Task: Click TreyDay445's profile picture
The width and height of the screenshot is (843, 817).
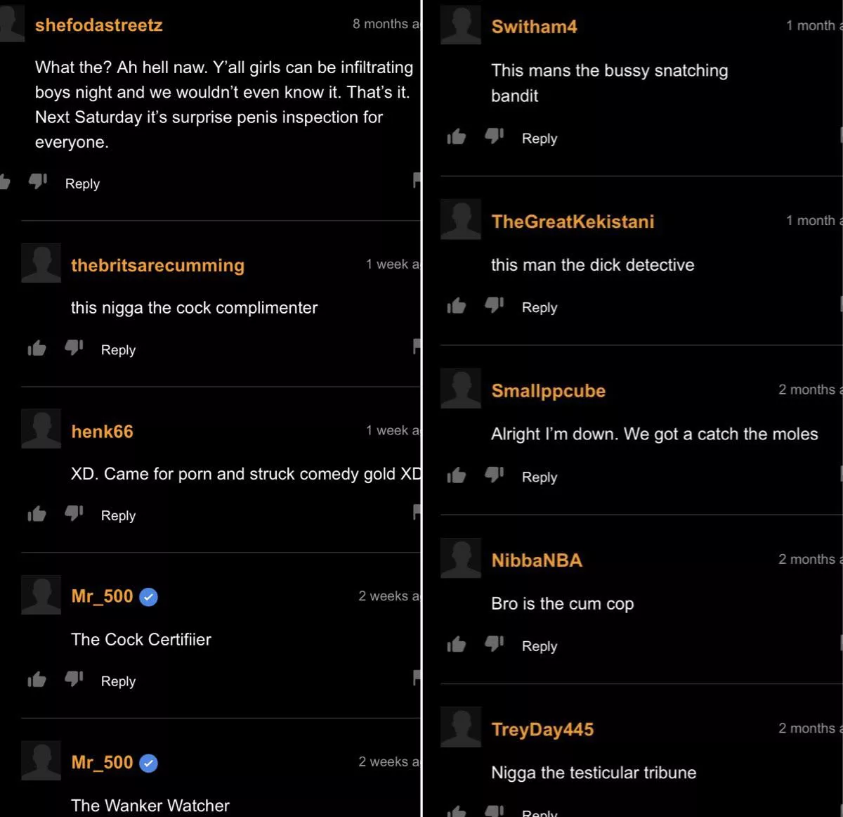Action: pos(460,727)
